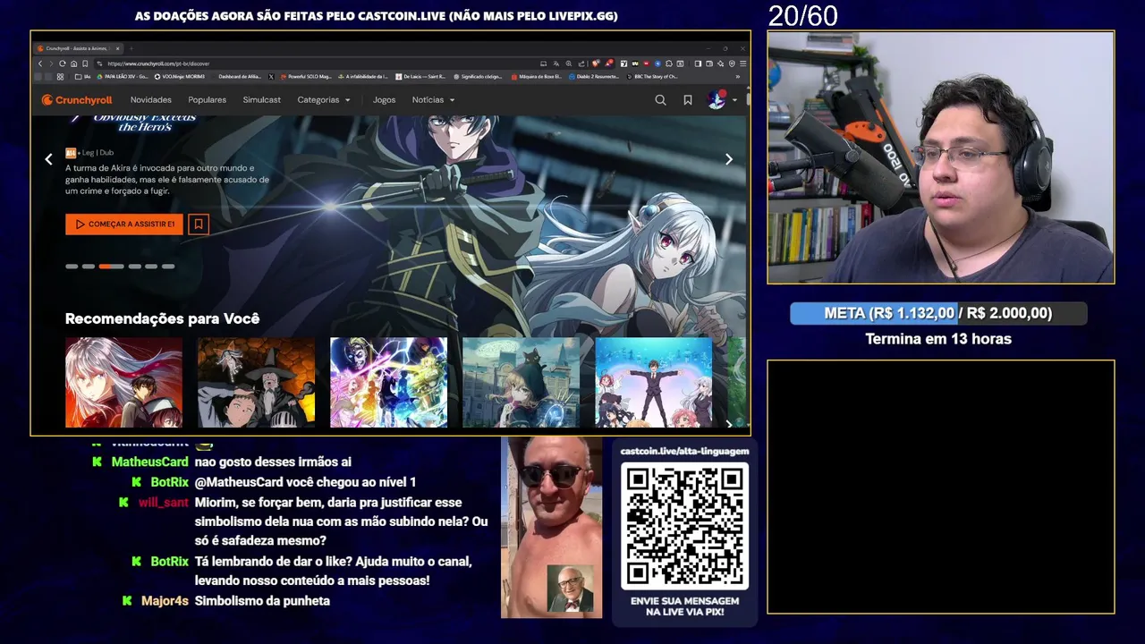The height and width of the screenshot is (644, 1145).
Task: Open the browser hamburger menu
Action: click(743, 64)
